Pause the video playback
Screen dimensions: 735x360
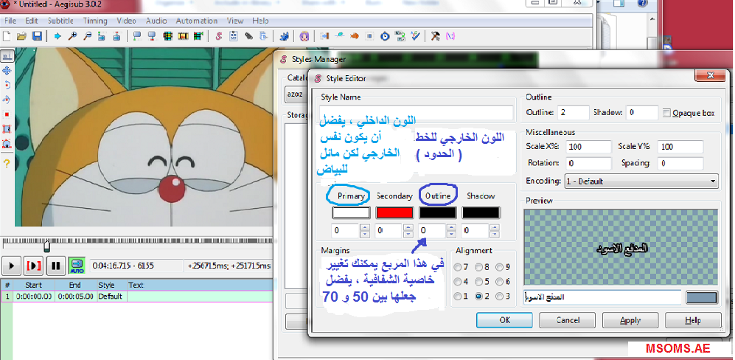[x=55, y=265]
